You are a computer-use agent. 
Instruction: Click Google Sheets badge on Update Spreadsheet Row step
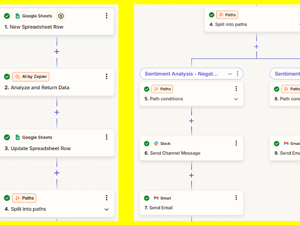[x=33, y=137]
